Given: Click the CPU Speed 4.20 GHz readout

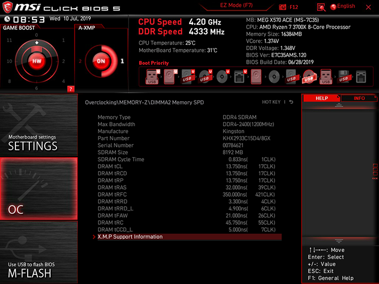Looking at the screenshot, I should 180,22.
